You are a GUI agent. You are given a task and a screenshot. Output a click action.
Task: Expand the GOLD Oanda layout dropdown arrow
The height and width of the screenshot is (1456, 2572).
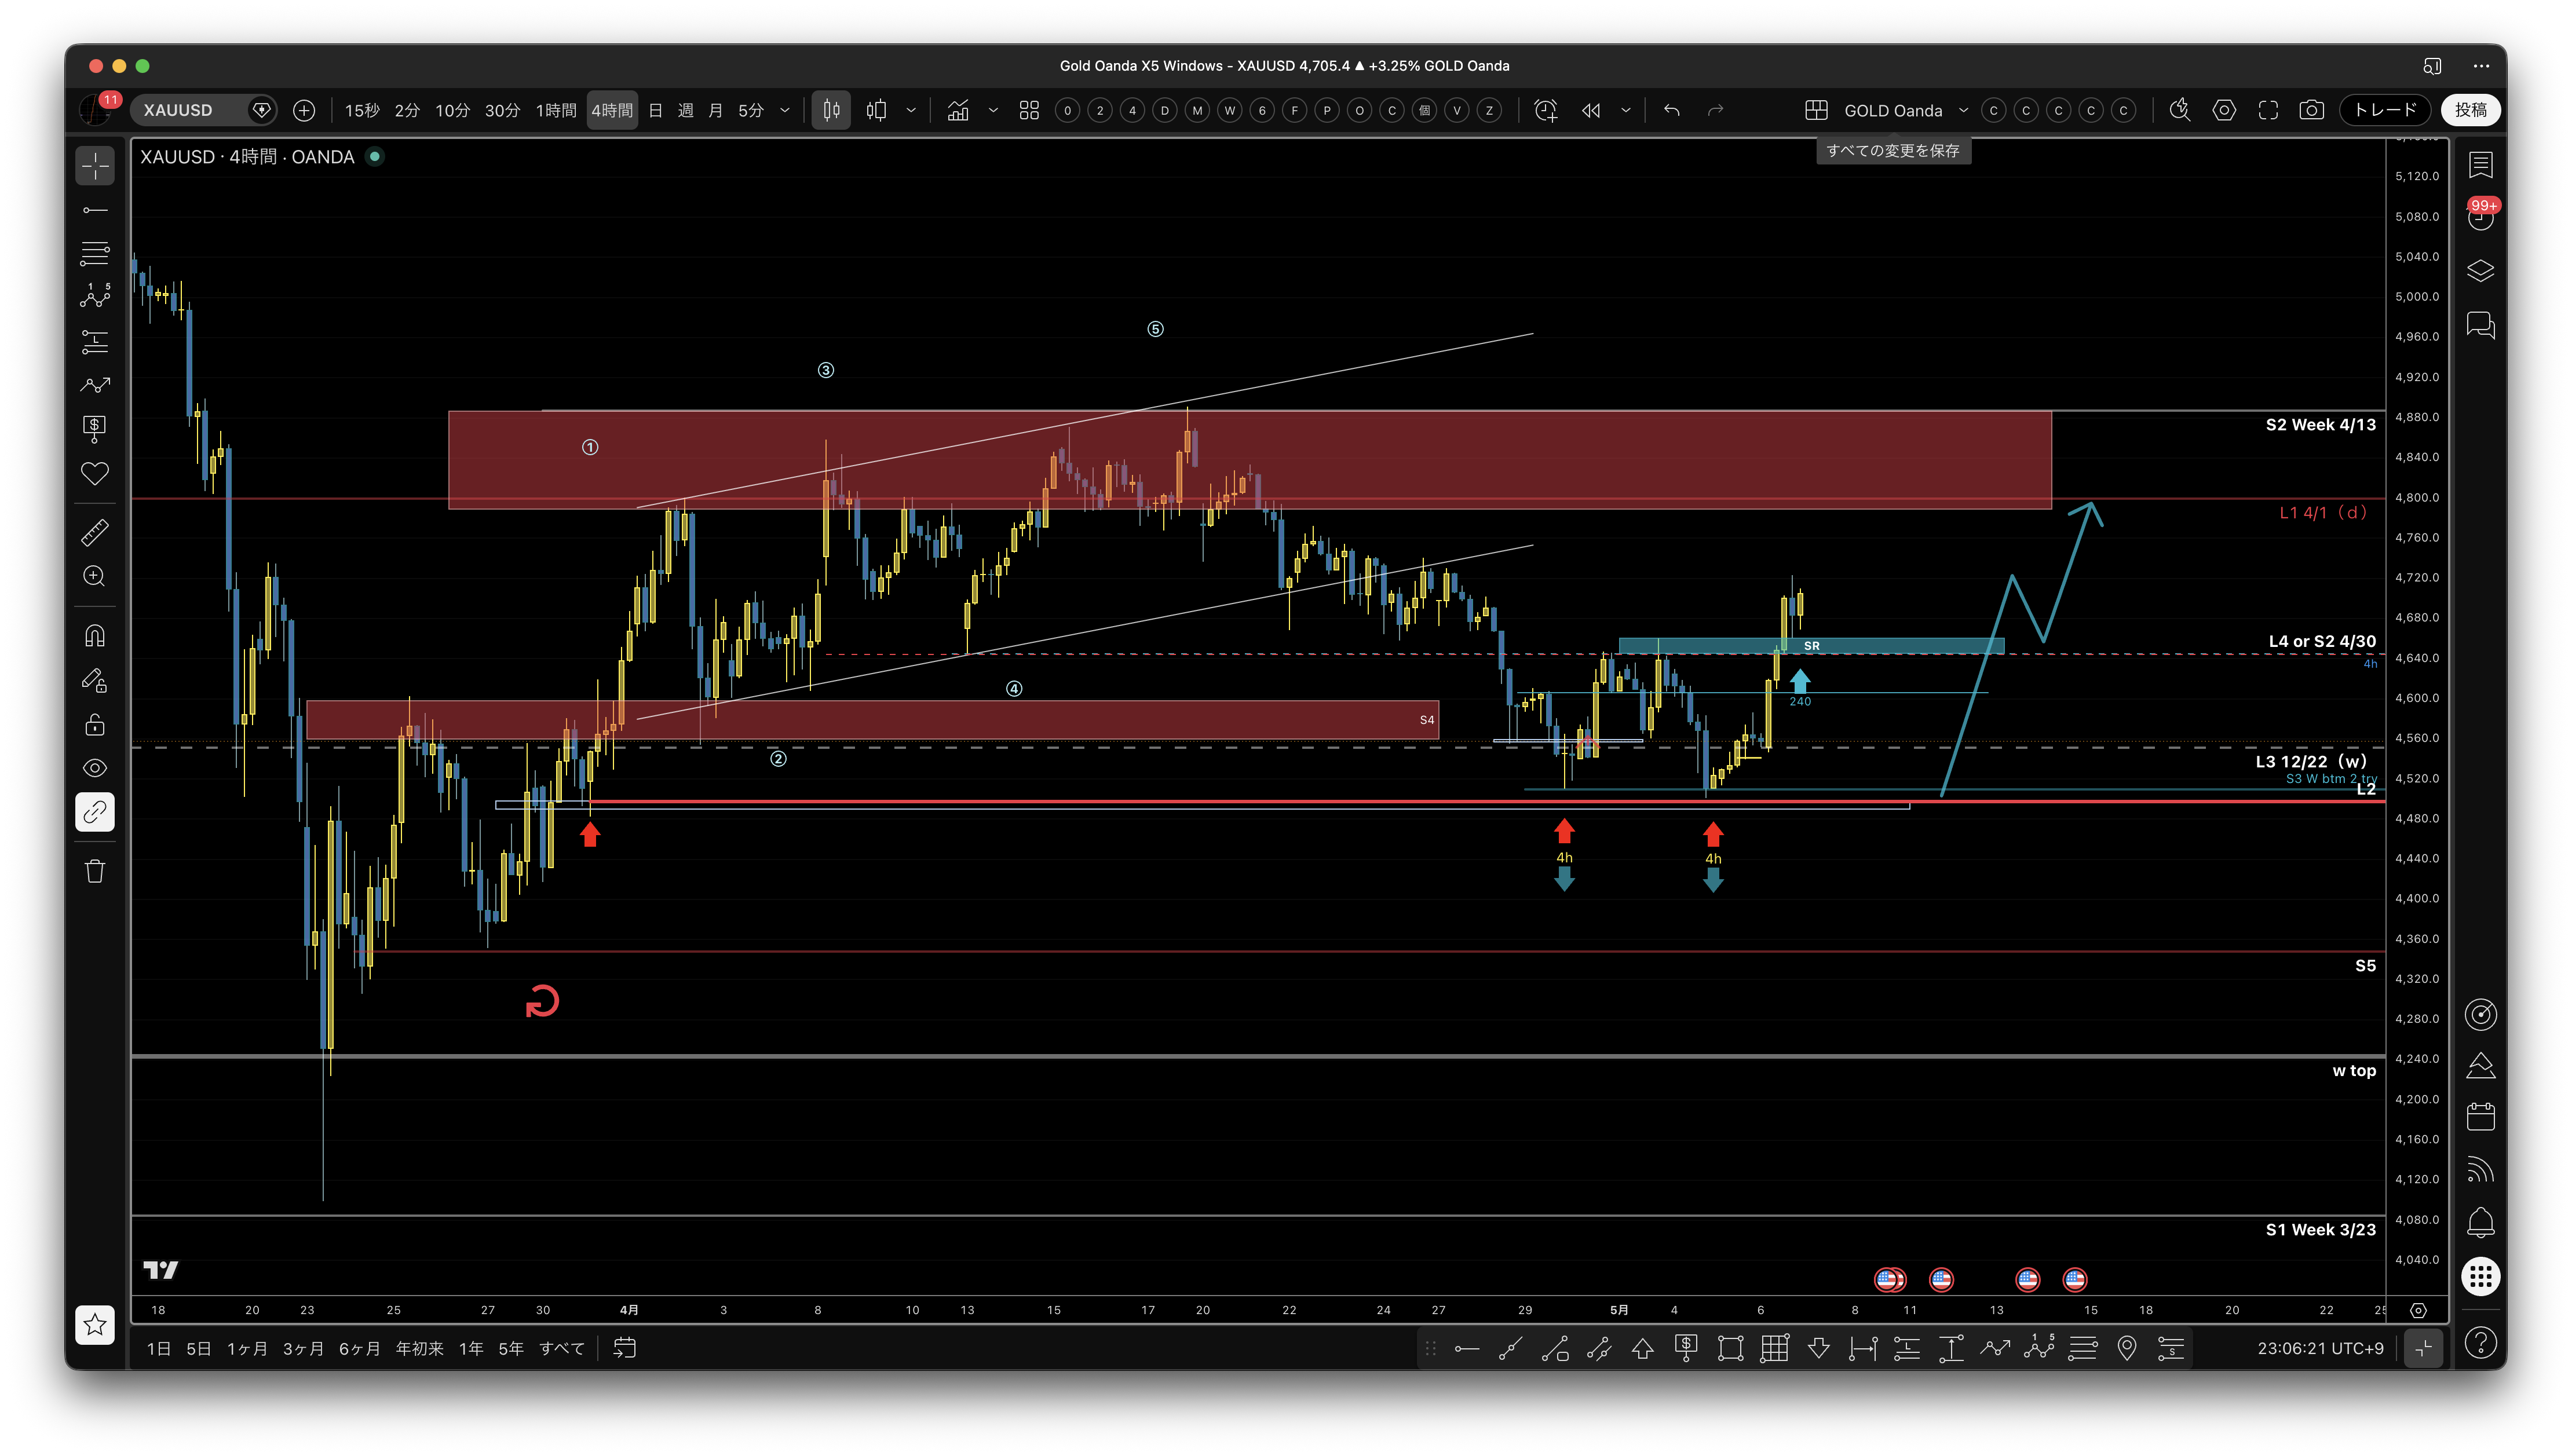tap(1963, 110)
